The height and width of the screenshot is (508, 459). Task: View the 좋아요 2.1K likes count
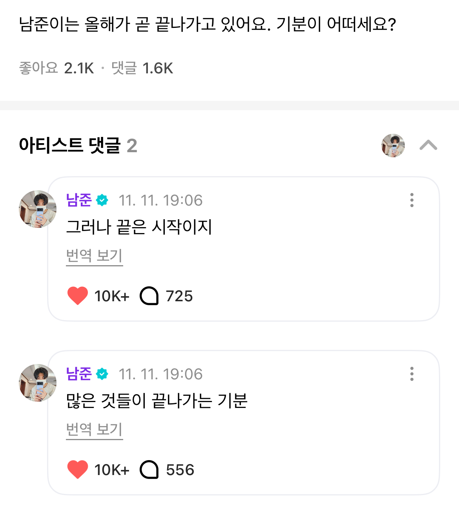click(x=56, y=68)
